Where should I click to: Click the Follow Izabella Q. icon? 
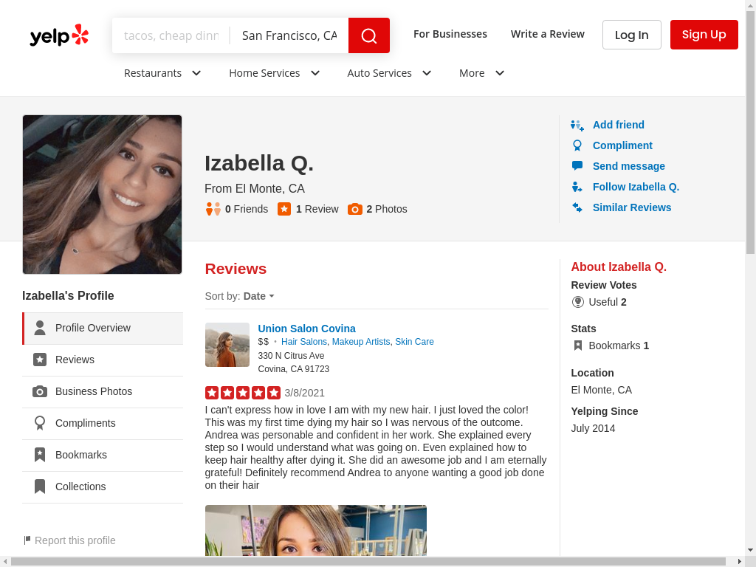[577, 188]
